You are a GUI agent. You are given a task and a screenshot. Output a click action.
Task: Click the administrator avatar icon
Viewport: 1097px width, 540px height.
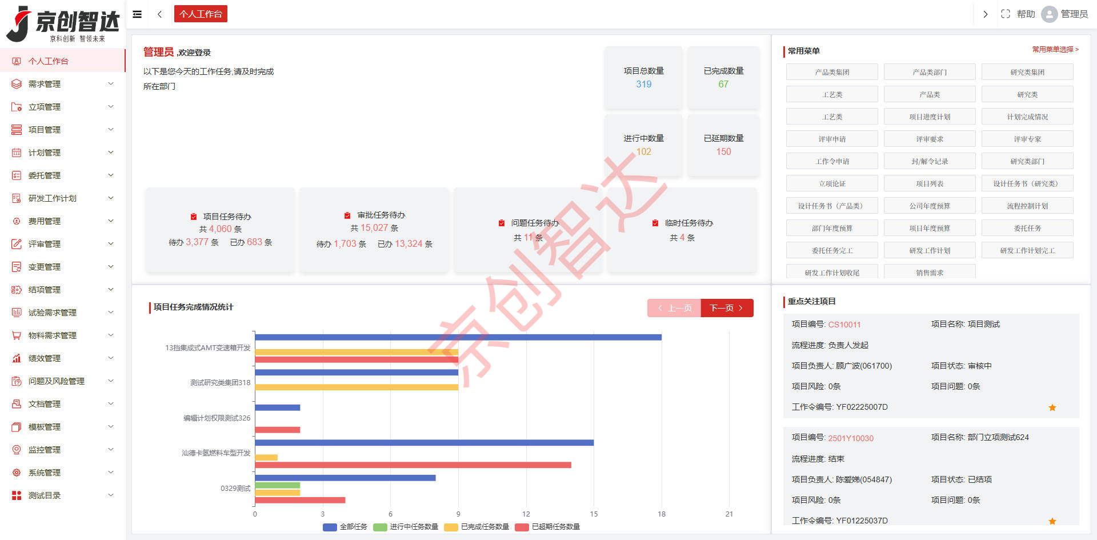[x=1049, y=14]
